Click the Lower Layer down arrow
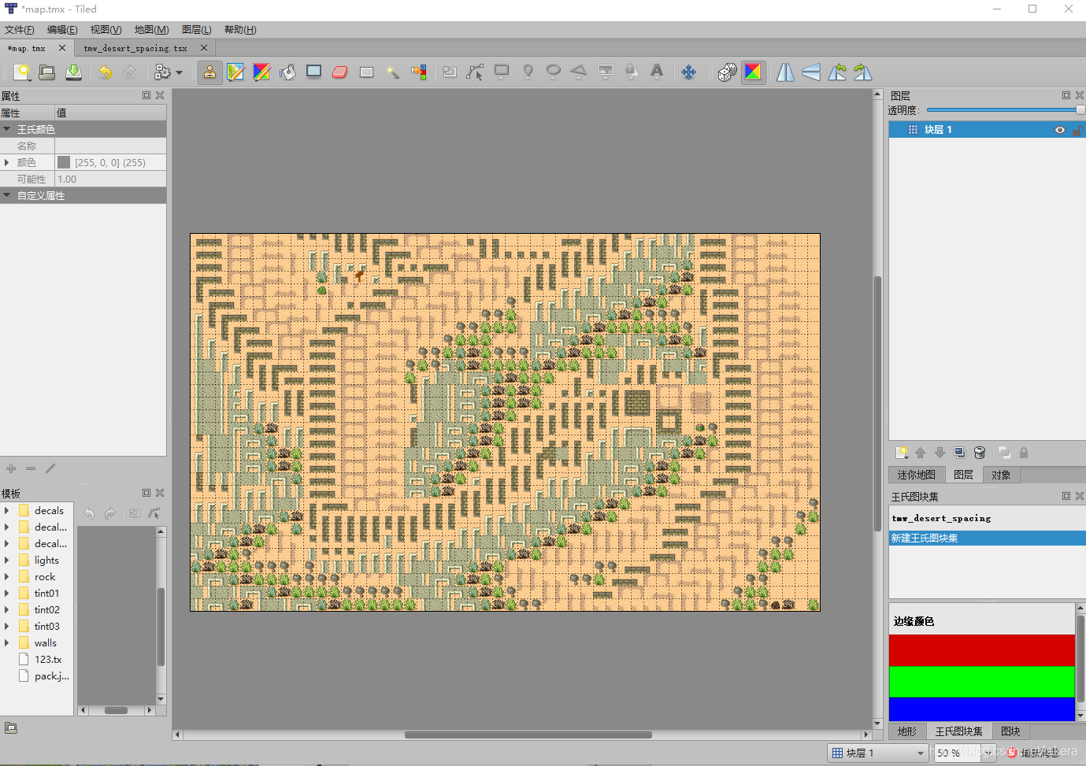The height and width of the screenshot is (766, 1086). click(940, 453)
